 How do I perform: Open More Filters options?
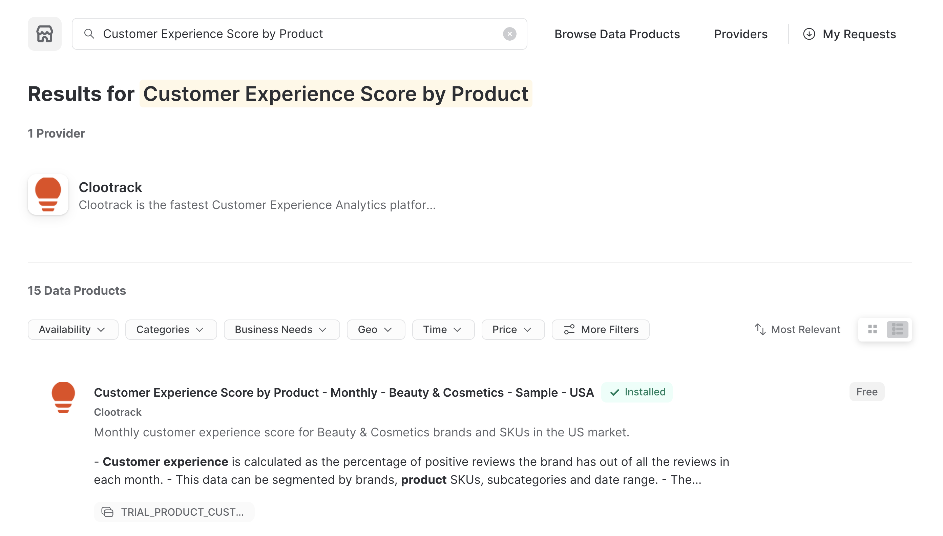point(601,329)
